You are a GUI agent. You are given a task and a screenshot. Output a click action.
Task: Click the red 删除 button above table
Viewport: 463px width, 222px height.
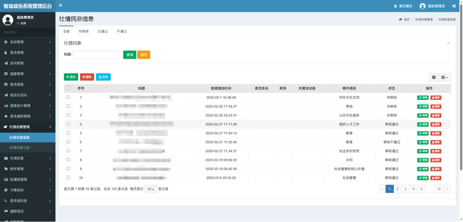[87, 77]
